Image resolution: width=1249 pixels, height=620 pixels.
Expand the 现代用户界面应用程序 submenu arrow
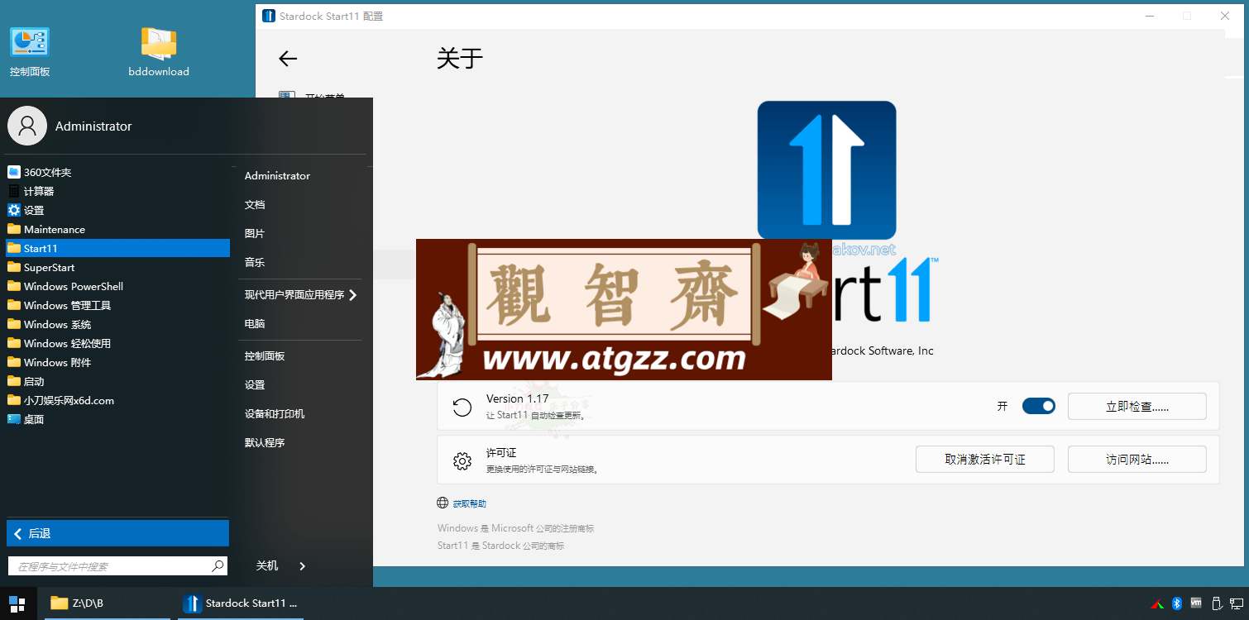click(x=353, y=295)
